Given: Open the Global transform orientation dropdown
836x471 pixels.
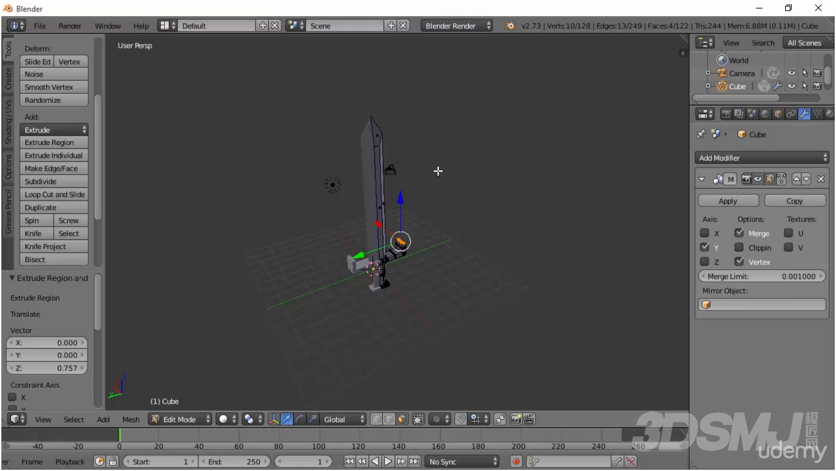Looking at the screenshot, I should pos(344,419).
